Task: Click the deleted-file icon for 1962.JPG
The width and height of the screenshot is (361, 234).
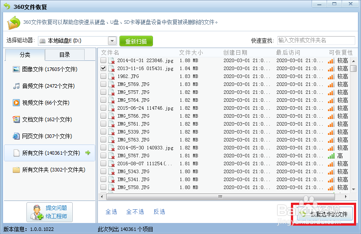Action: click(x=112, y=76)
